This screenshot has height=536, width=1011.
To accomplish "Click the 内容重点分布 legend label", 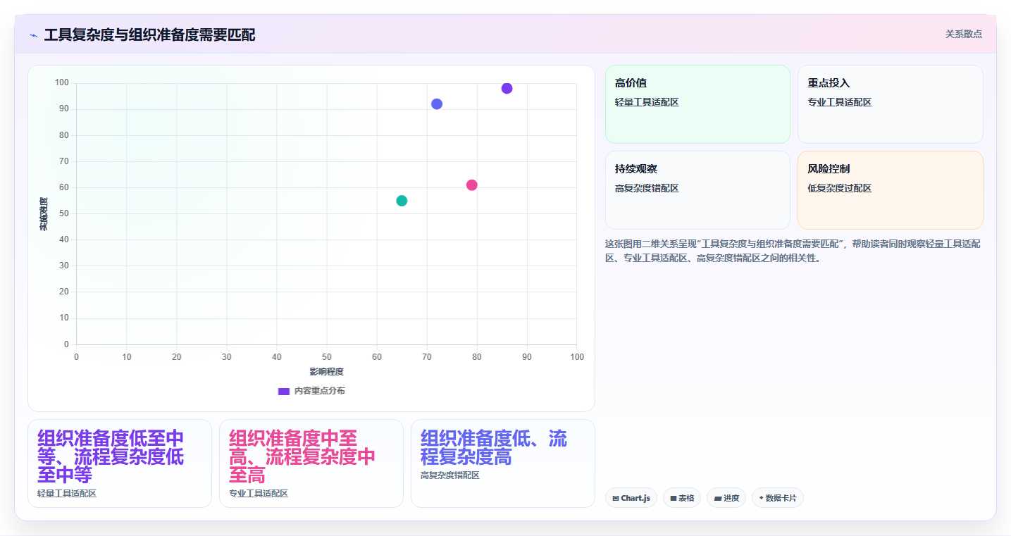I will [320, 391].
